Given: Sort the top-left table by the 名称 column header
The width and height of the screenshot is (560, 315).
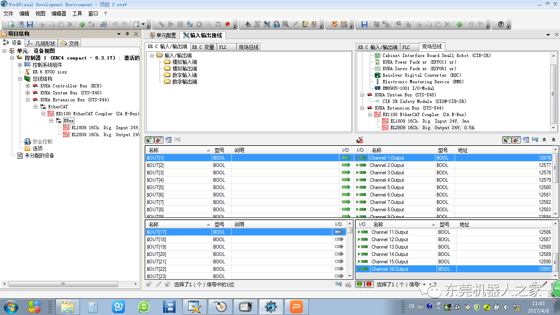Looking at the screenshot, I should coord(179,150).
